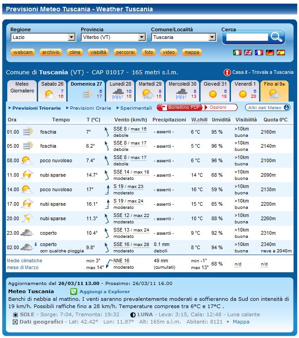Choose the Spanish flag language icon
Viewport: 299px width, 338px height.
point(281,53)
